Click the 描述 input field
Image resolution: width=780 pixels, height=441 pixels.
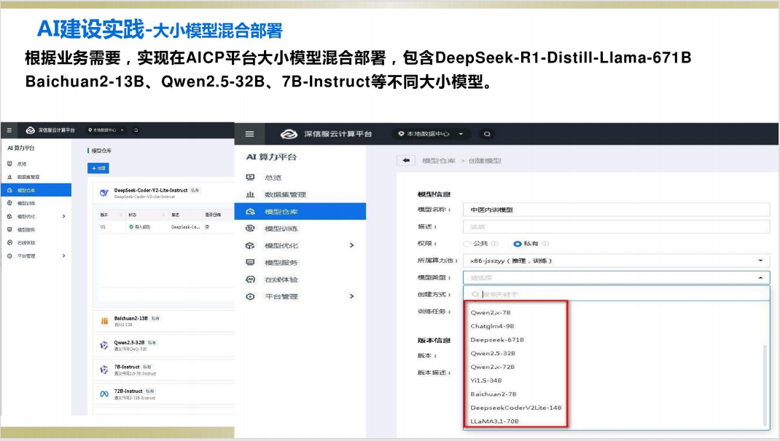point(616,226)
